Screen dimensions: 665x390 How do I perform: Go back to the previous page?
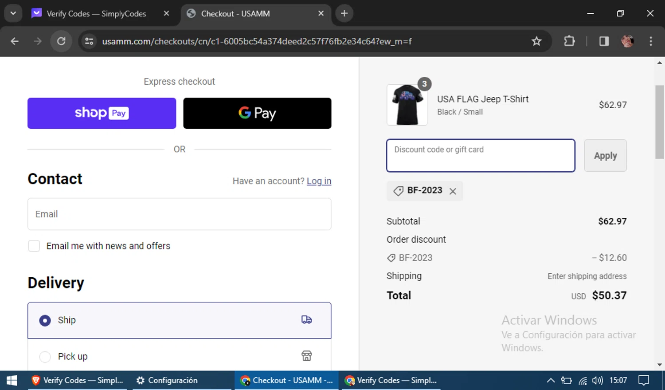click(x=15, y=41)
